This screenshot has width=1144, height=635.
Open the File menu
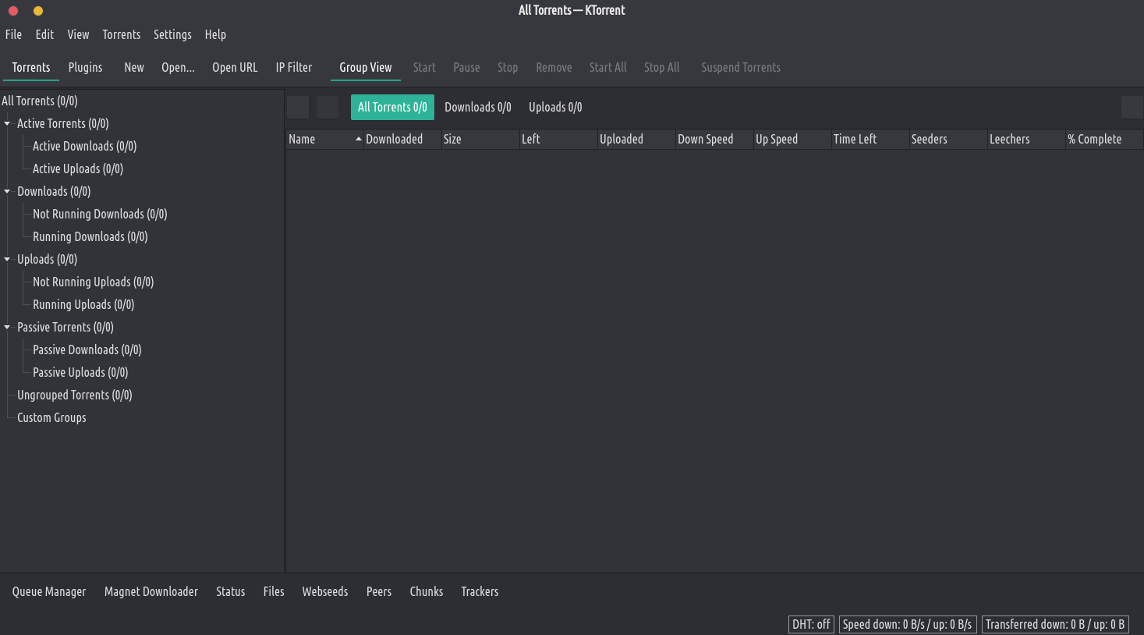[x=13, y=34]
